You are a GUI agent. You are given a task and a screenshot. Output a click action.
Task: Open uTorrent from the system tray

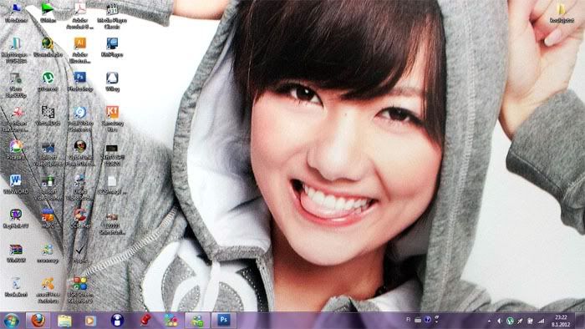[x=510, y=321]
